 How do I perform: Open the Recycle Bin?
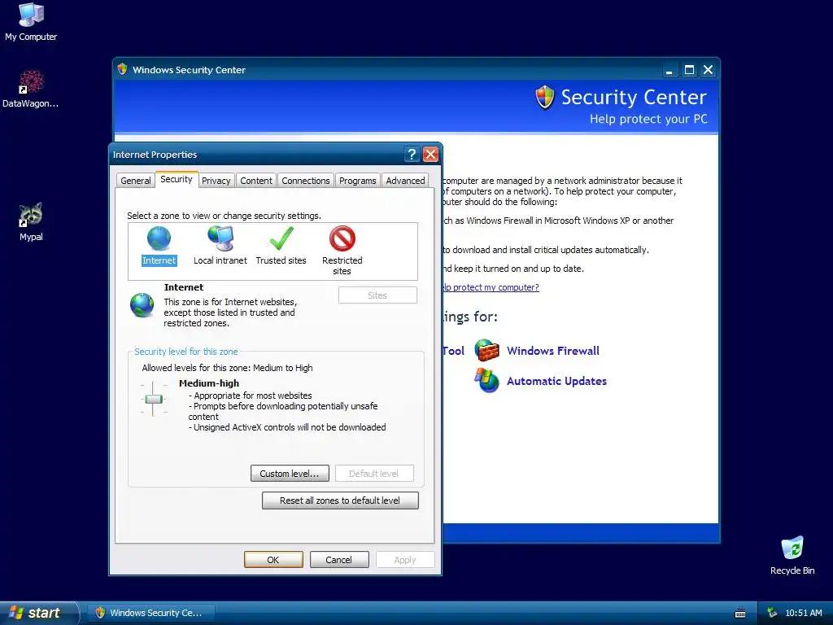(x=792, y=548)
